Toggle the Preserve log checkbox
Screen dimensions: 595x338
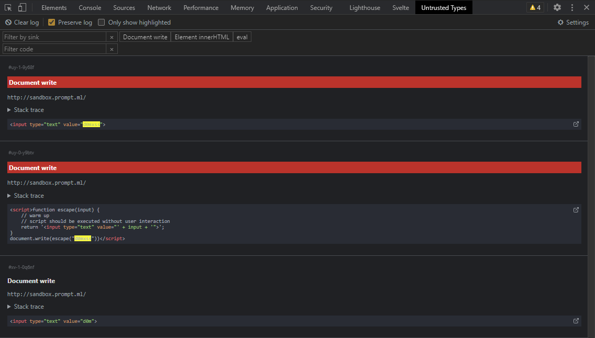point(52,22)
